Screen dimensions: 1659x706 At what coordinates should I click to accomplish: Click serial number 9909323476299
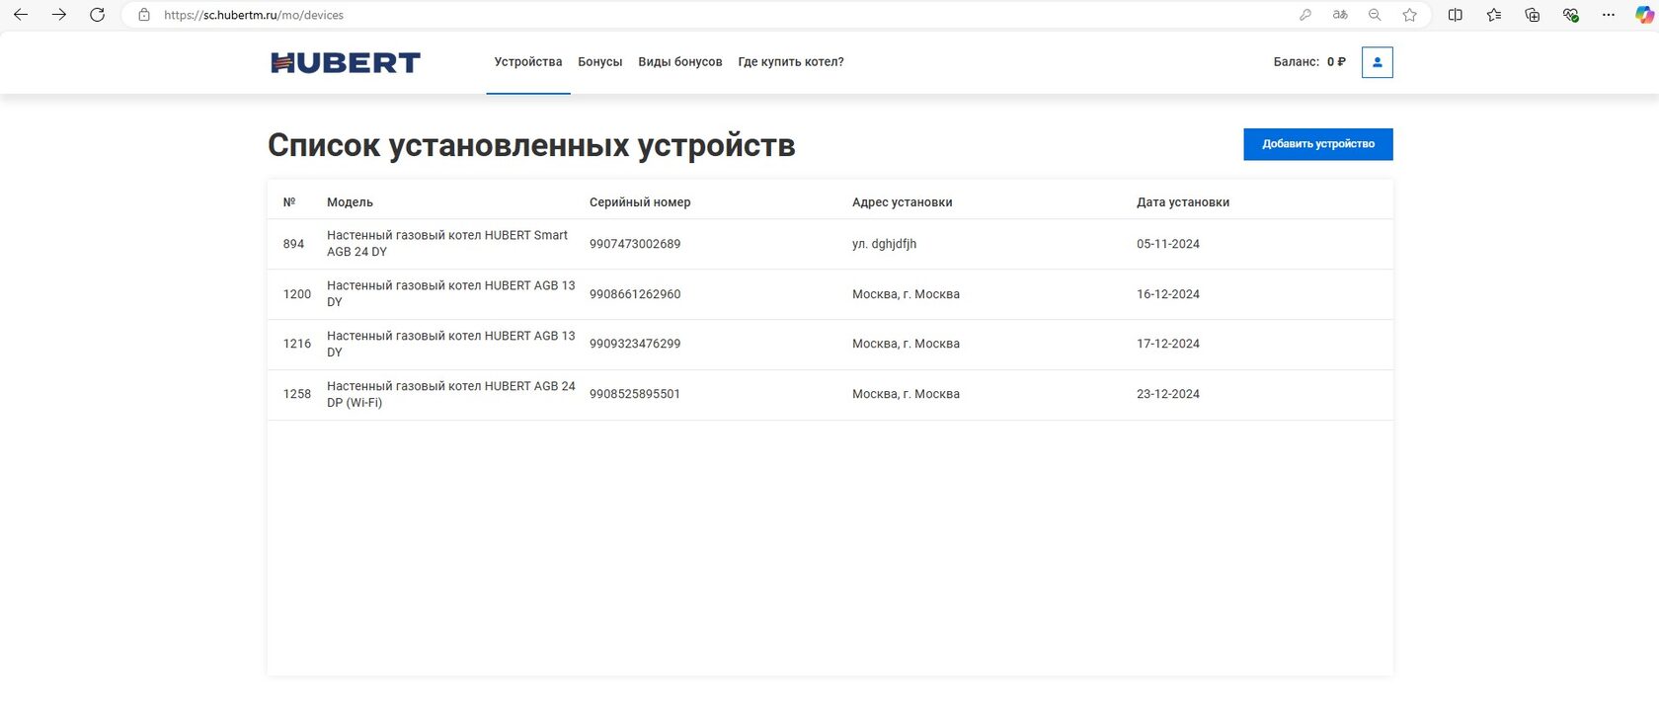(635, 344)
